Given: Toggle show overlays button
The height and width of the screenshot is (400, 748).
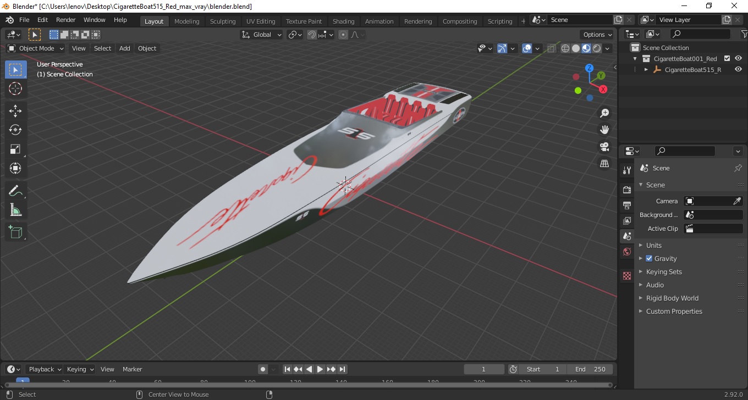Looking at the screenshot, I should point(527,48).
